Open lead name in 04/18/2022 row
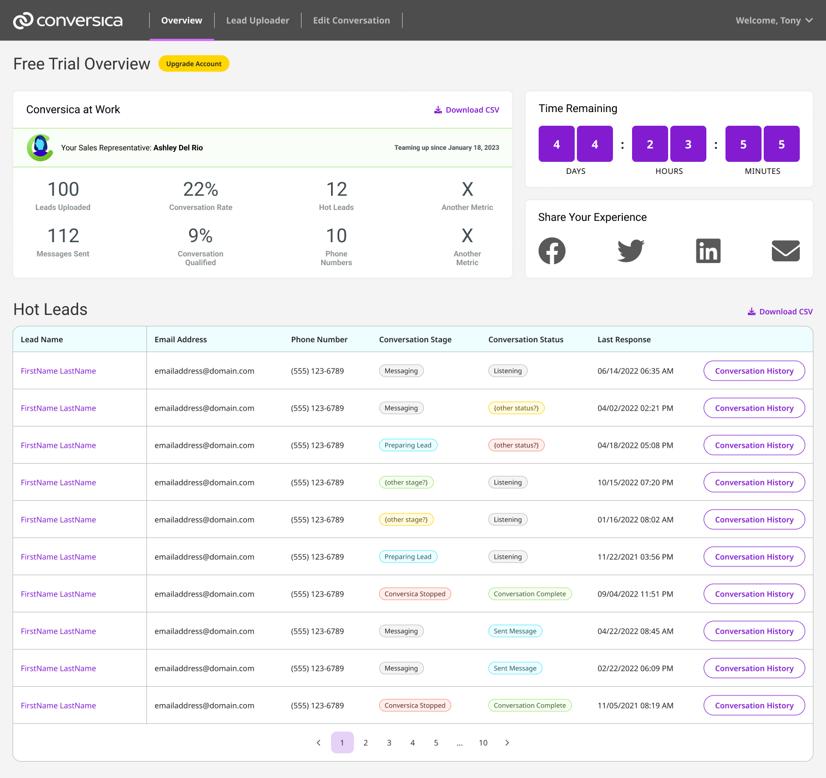826x778 pixels. tap(58, 445)
